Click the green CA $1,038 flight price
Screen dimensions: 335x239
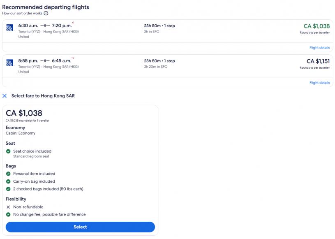pyautogui.click(x=316, y=26)
